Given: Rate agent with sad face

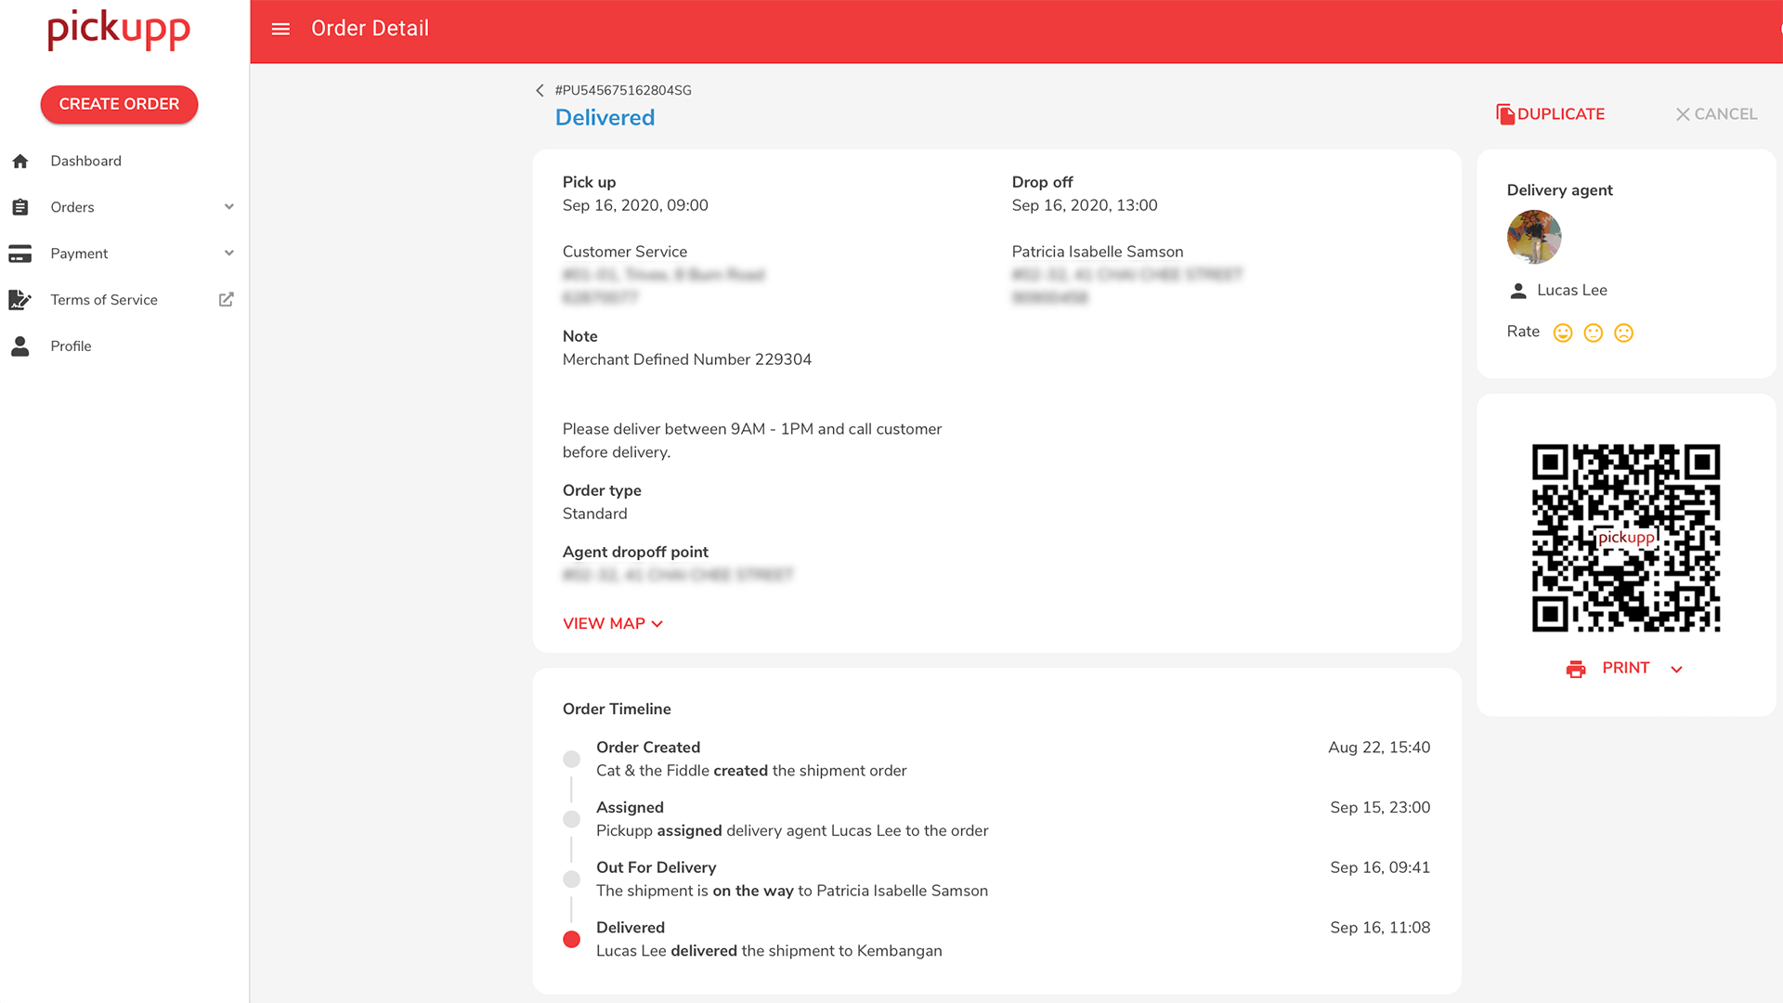Looking at the screenshot, I should [1624, 332].
